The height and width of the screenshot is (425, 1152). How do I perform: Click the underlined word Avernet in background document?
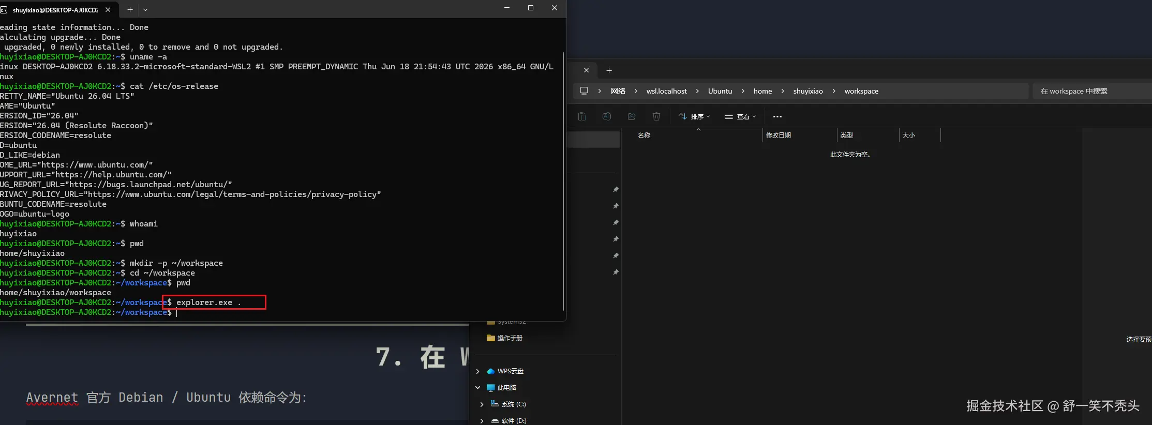[x=52, y=397]
